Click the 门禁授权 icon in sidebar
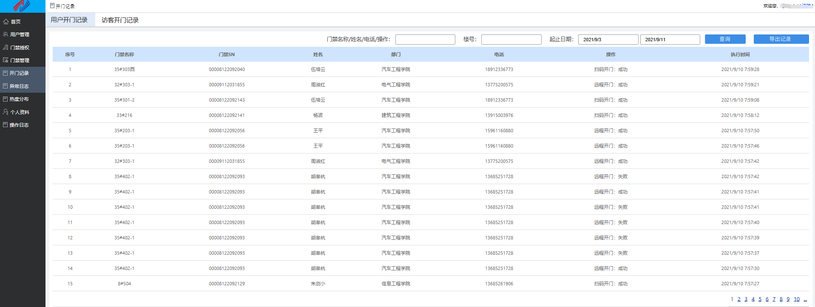Image resolution: width=815 pixels, height=307 pixels. (x=6, y=48)
